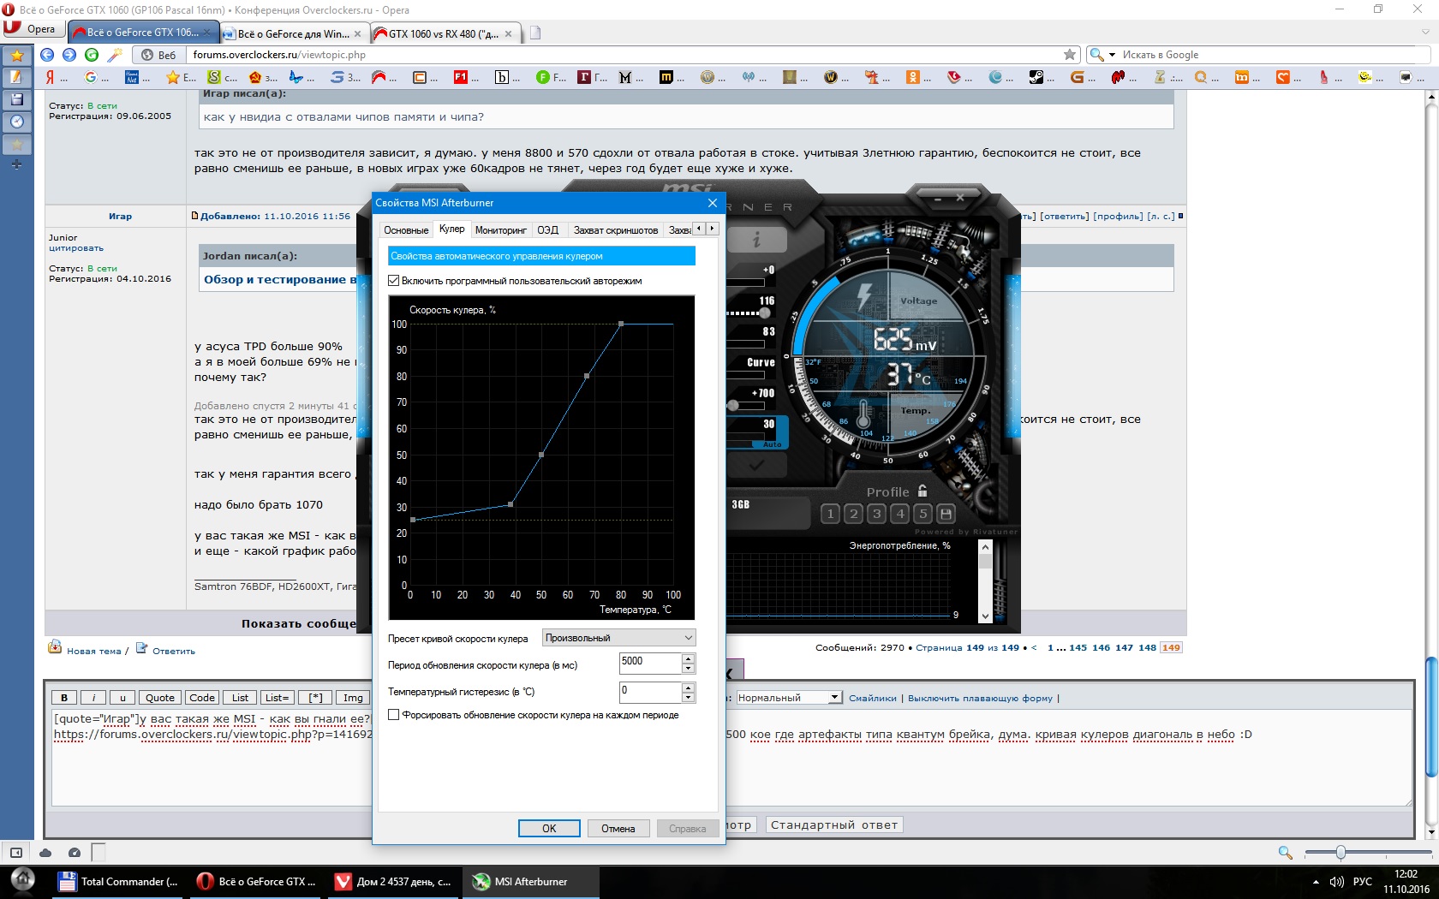Open the Notes panel in Opera sidebar
This screenshot has width=1439, height=899.
tap(16, 77)
